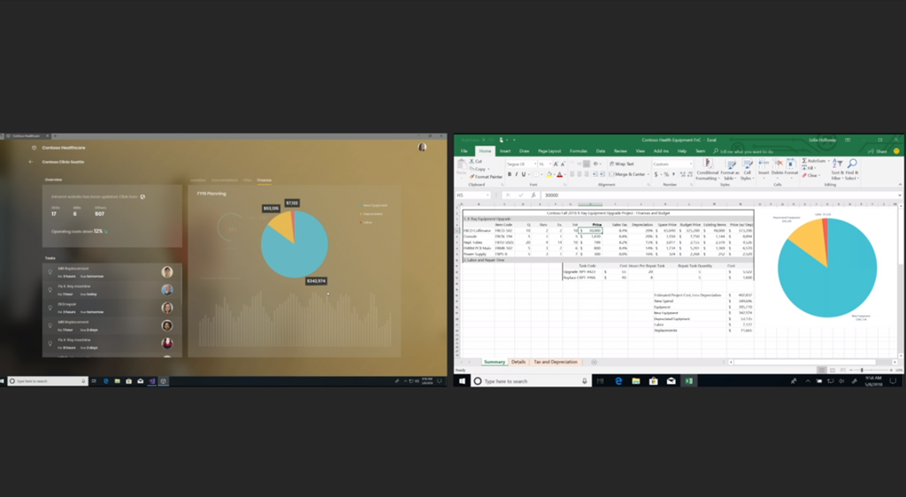The height and width of the screenshot is (497, 906).
Task: Switch to the Insert ribbon tab
Action: (x=505, y=151)
